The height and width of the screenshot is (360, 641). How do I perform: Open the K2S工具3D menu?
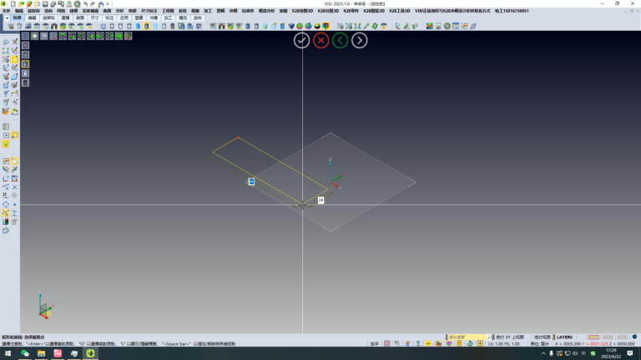coord(400,11)
